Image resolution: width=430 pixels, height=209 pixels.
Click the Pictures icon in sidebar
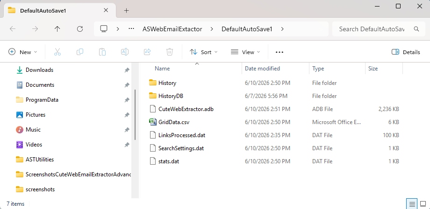tap(20, 115)
